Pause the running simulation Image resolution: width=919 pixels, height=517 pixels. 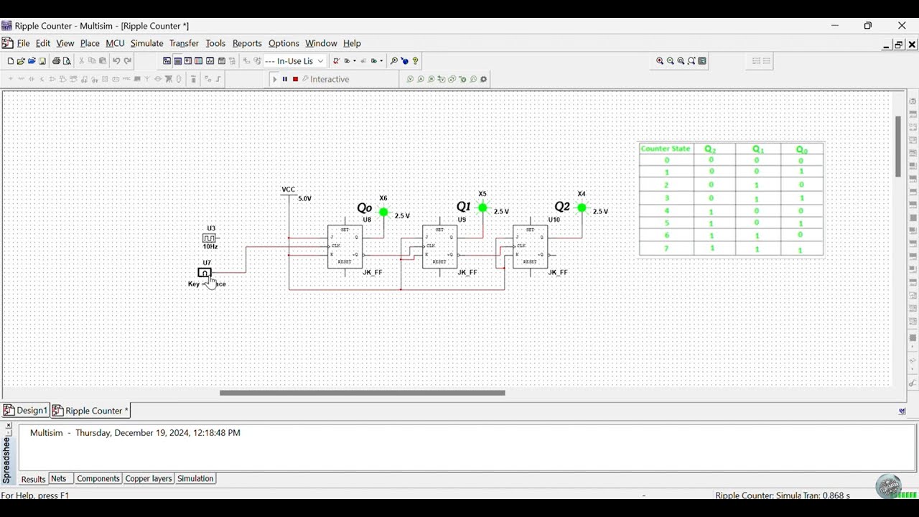285,79
